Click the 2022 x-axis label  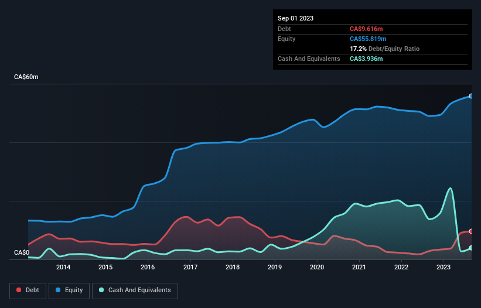pyautogui.click(x=401, y=267)
